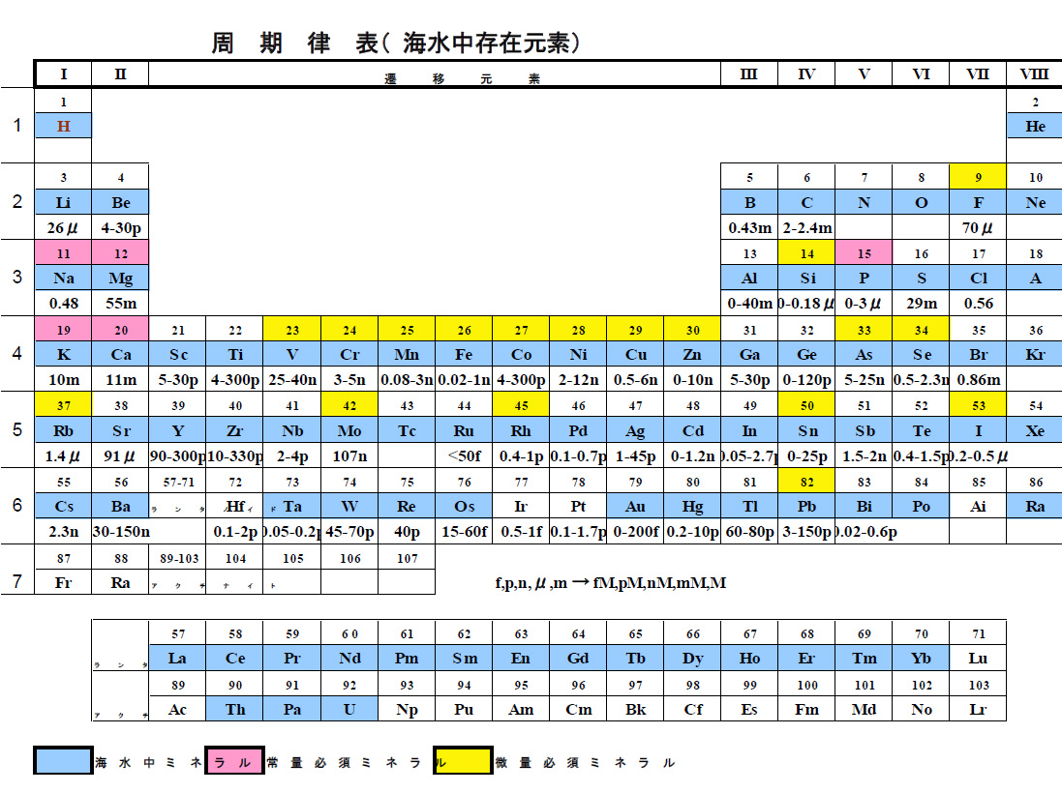Select the zinc concentration 0-10n
The height and width of the screenshot is (793, 1062).
coord(692,380)
